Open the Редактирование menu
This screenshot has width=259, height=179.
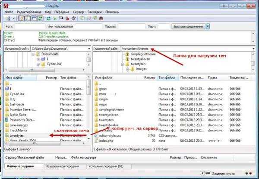29,12
